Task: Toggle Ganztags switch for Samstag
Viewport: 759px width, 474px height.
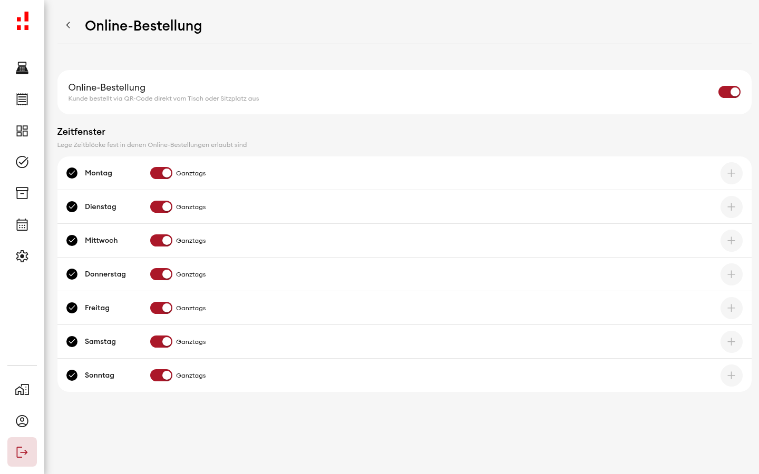Action: click(x=161, y=342)
